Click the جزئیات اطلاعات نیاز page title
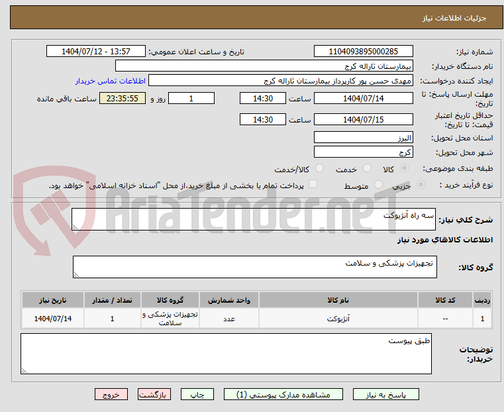This screenshot has height=412, width=504. [454, 18]
